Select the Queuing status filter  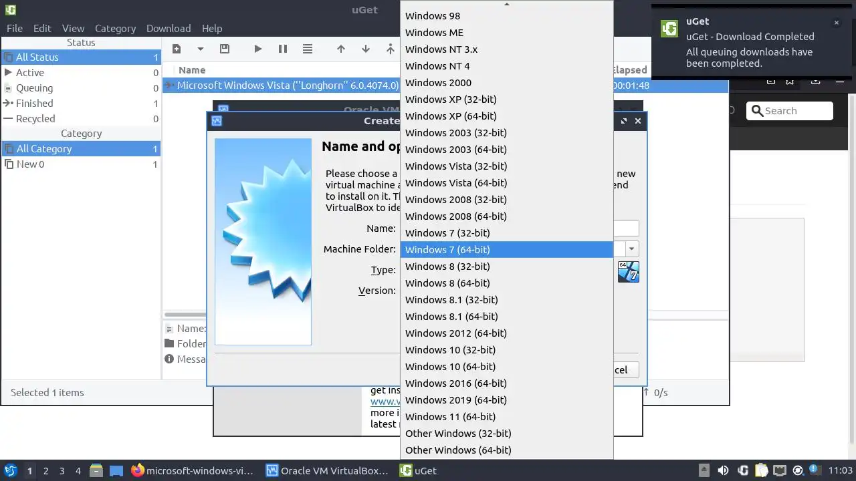point(81,88)
